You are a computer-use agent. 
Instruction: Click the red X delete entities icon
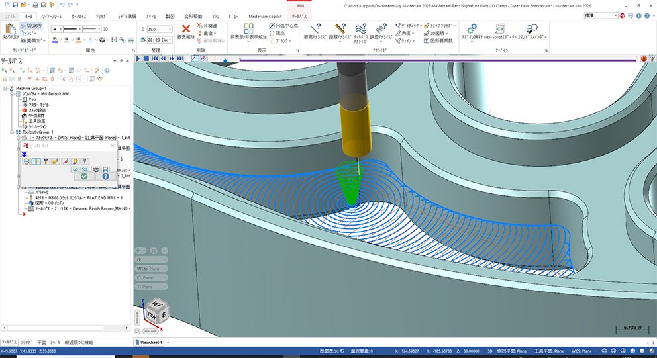coord(187,29)
